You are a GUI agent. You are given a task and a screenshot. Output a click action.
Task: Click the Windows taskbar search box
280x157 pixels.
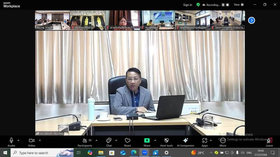point(42,153)
